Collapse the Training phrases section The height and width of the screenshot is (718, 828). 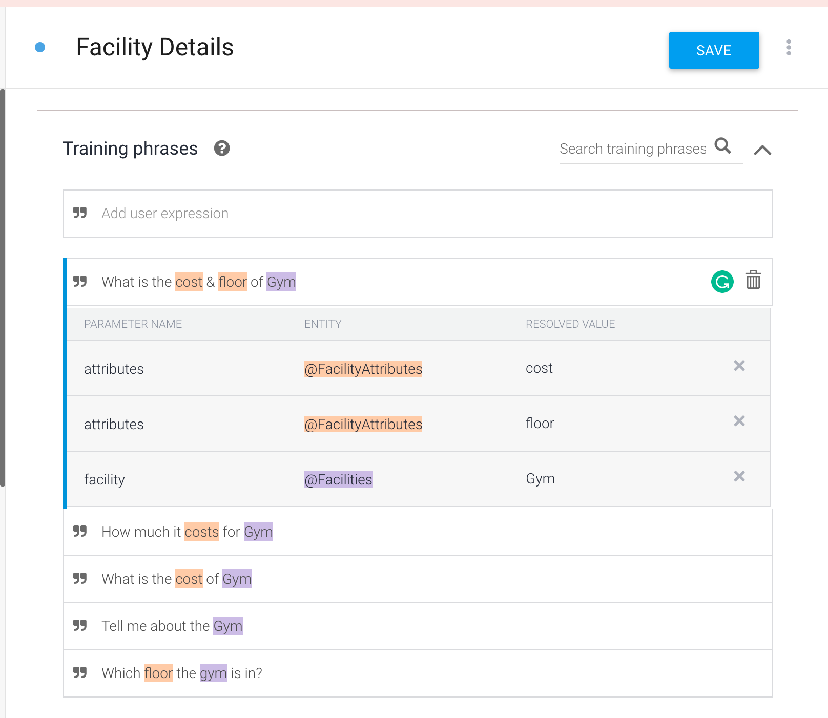762,150
